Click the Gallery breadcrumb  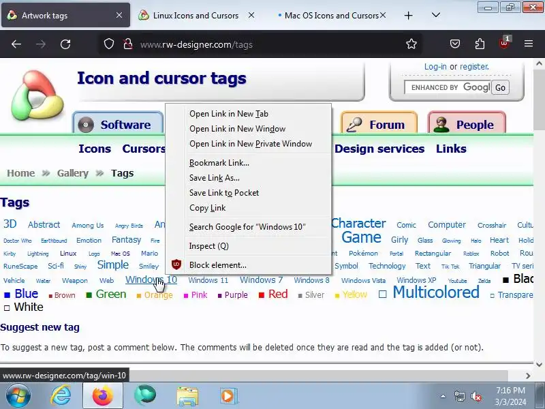click(x=73, y=173)
